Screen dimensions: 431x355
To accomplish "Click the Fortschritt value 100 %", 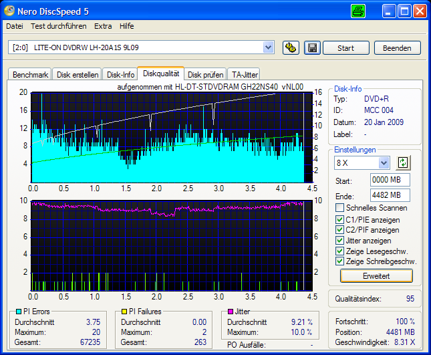I will pyautogui.click(x=405, y=321).
